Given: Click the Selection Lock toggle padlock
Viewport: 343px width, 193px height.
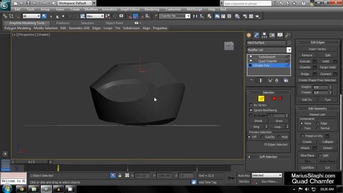Looking at the screenshot, I should (120, 175).
